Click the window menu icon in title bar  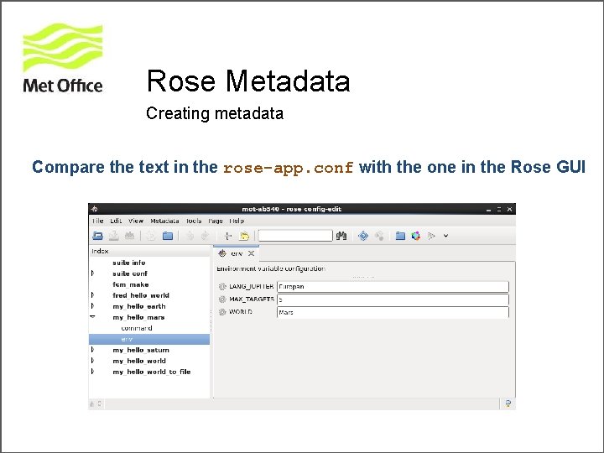[x=94, y=209]
